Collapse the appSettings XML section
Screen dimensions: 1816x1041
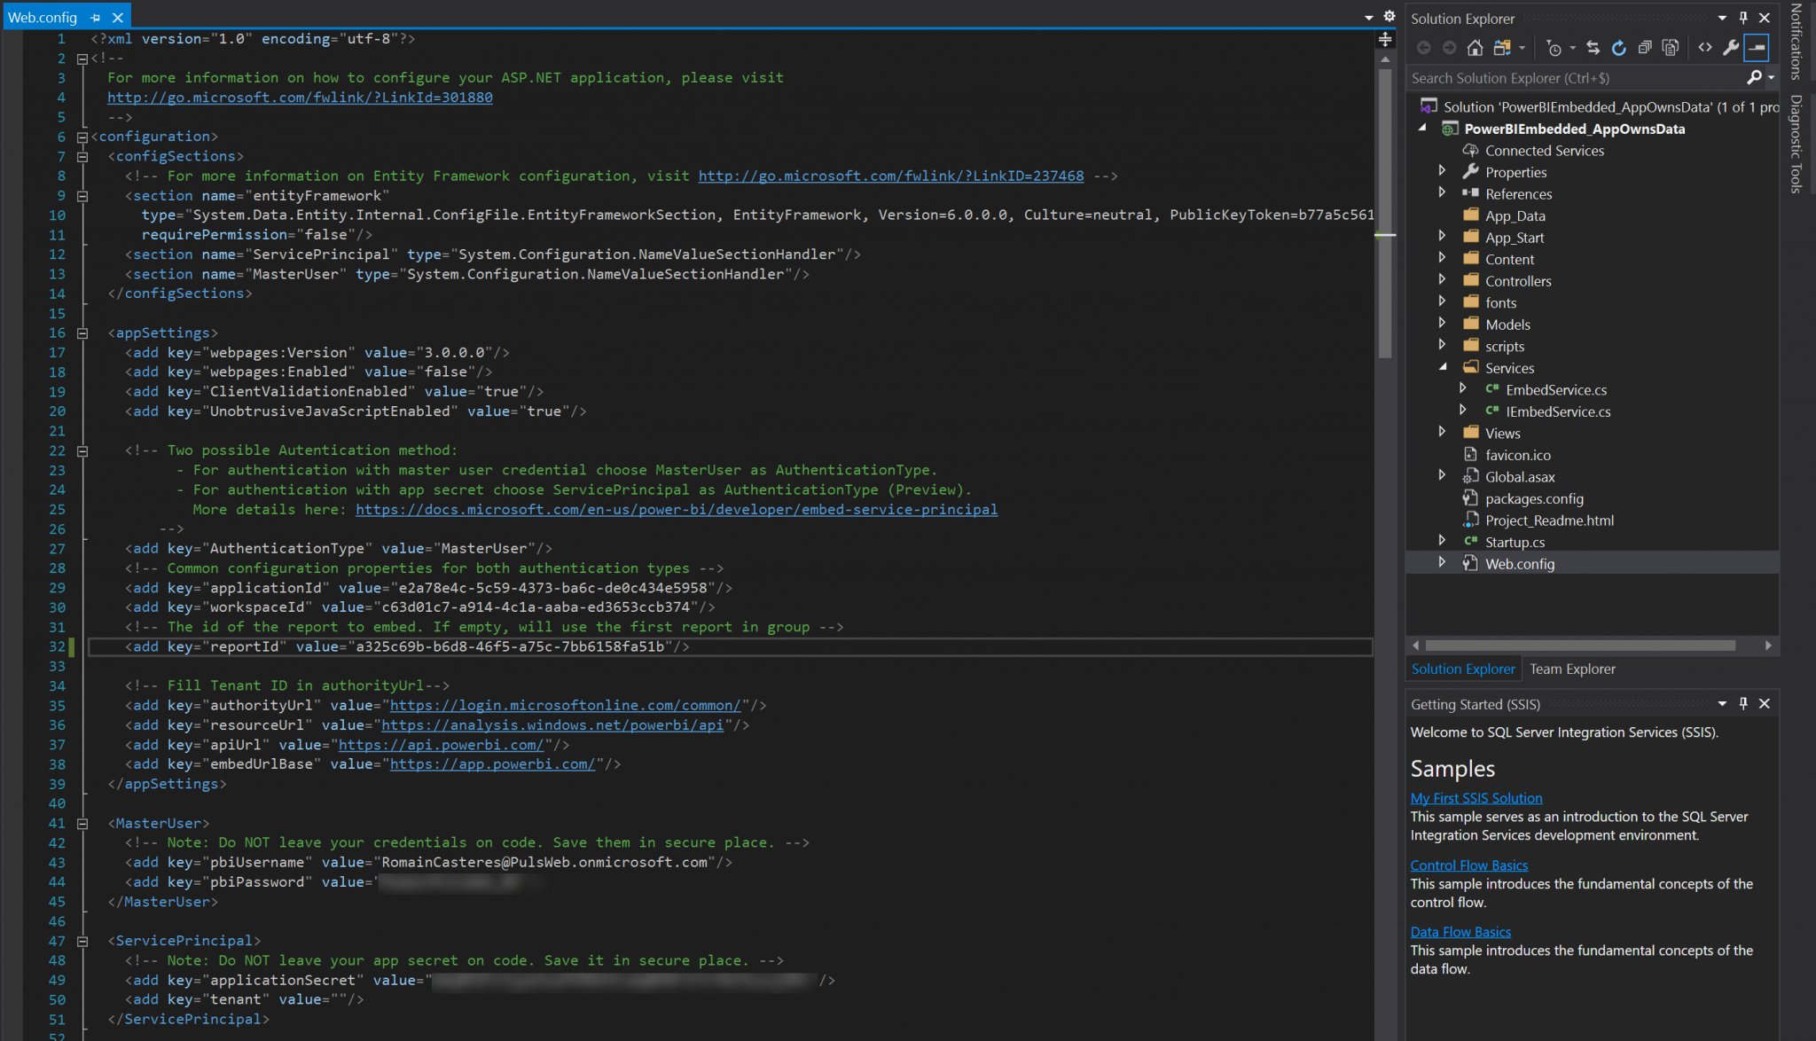pos(82,333)
